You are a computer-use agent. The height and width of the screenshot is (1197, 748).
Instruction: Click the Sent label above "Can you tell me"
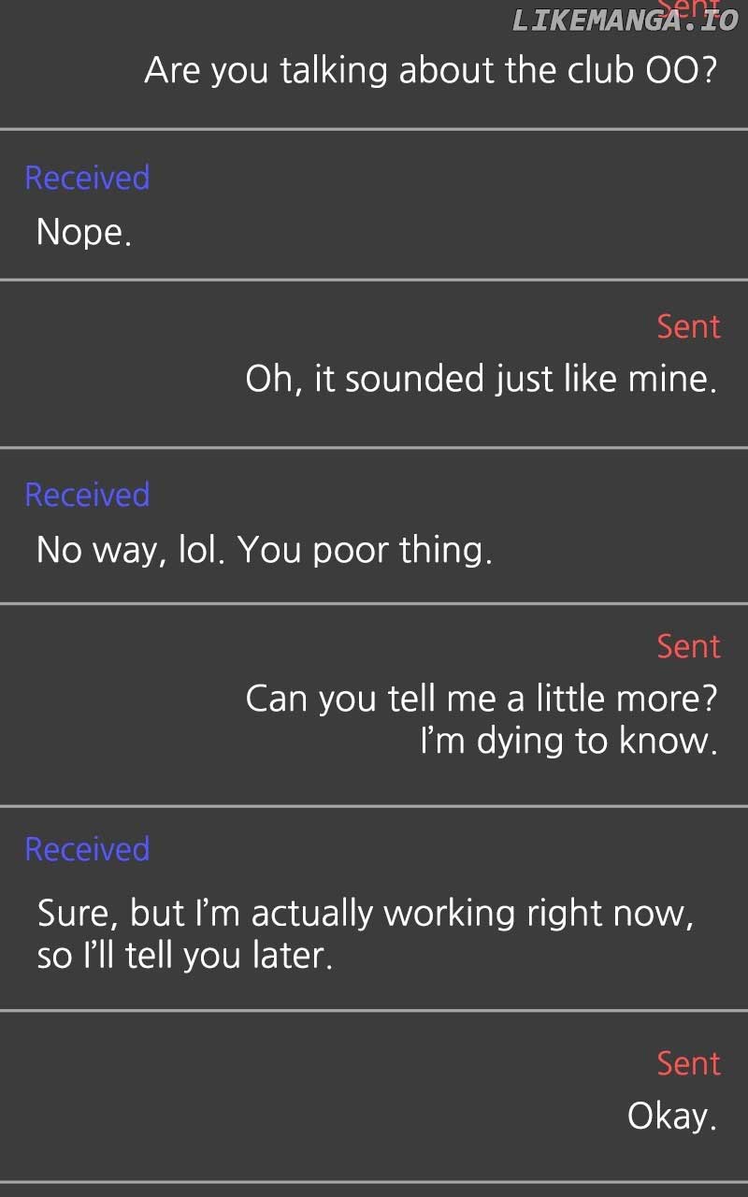click(688, 646)
